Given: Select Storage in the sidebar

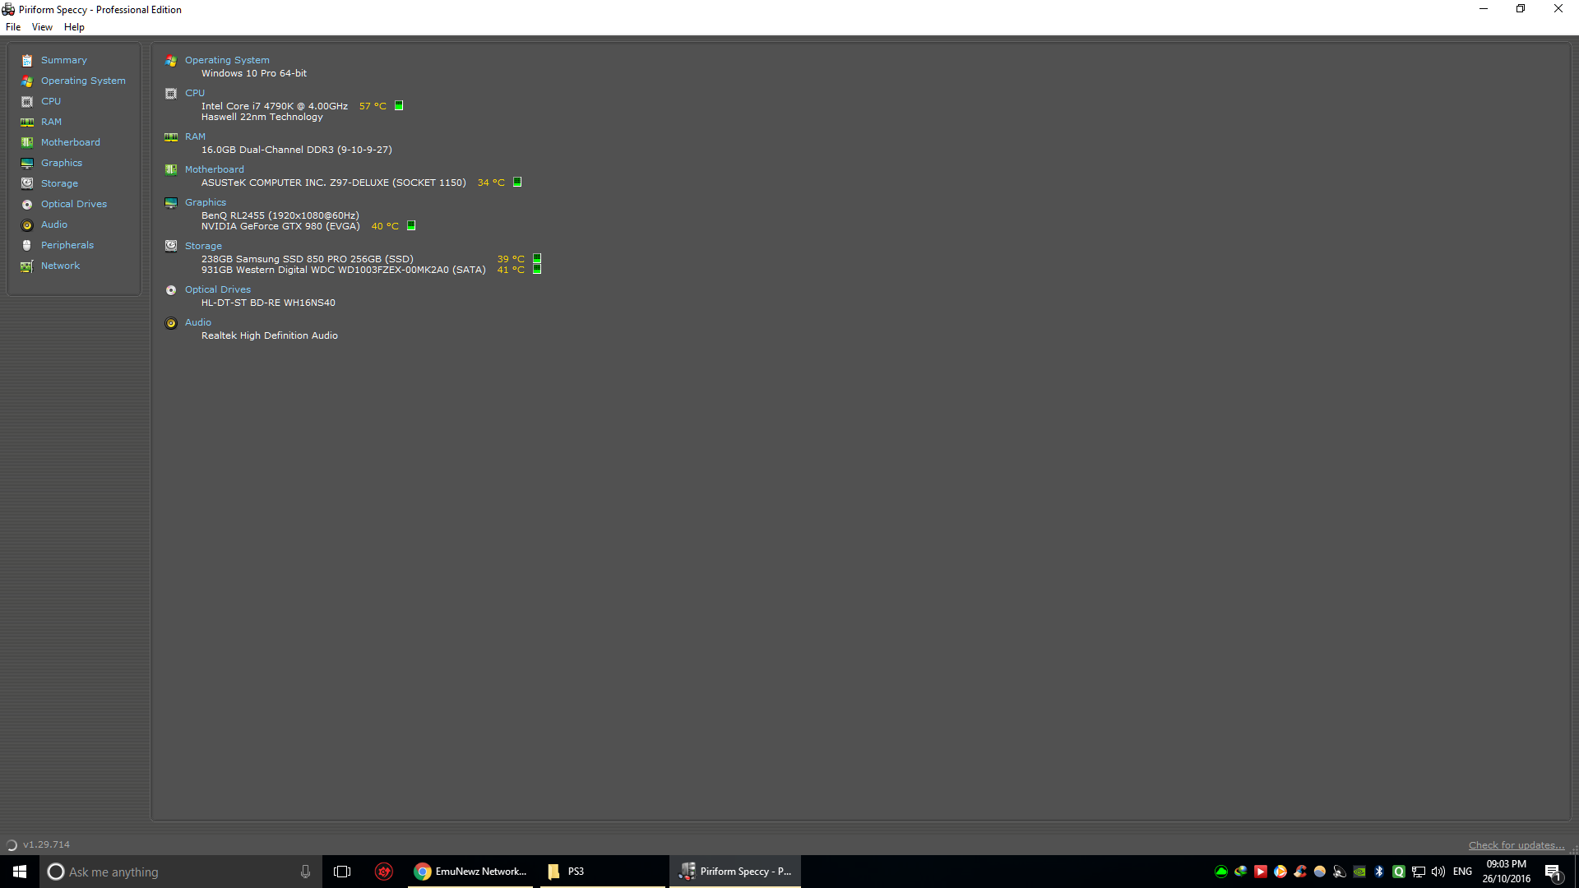Looking at the screenshot, I should pos(59,184).
